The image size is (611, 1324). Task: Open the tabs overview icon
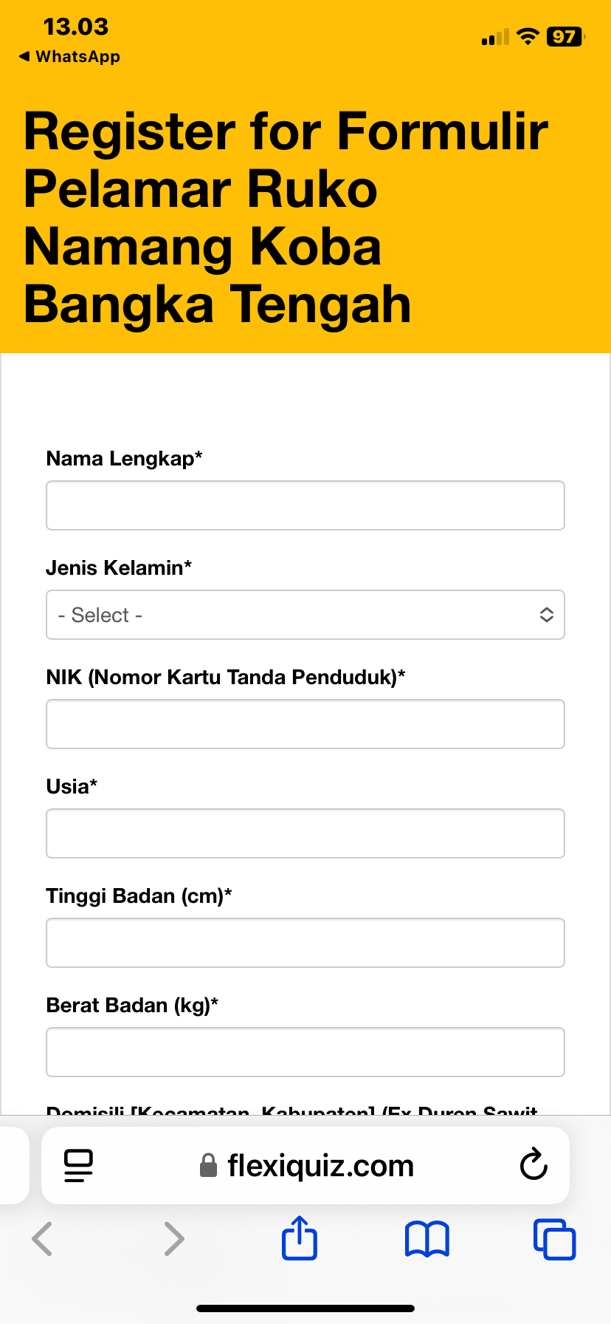coord(554,1238)
